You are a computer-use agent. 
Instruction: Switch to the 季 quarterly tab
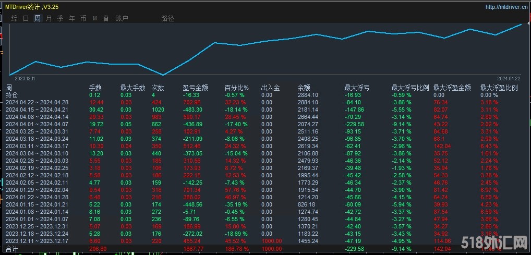point(60,18)
